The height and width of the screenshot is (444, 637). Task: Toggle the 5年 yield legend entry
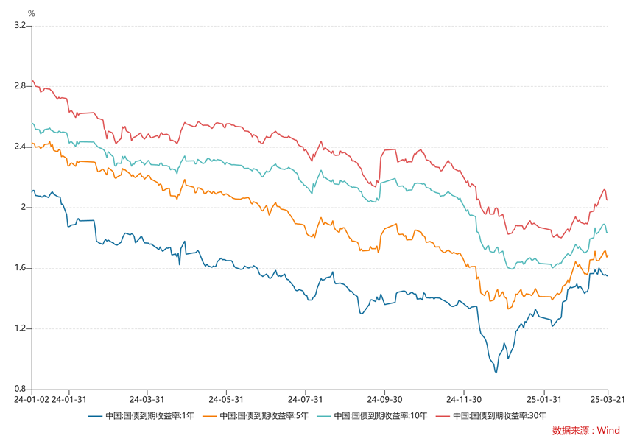(256, 415)
